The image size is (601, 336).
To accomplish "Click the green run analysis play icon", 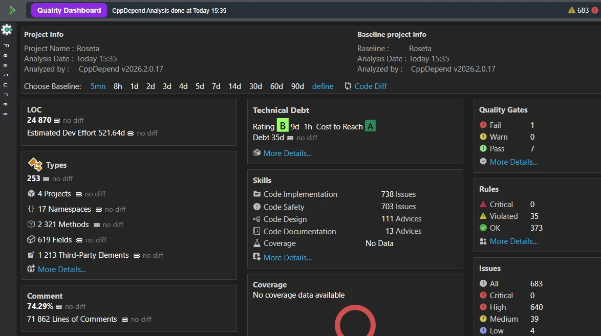I will pos(12,10).
